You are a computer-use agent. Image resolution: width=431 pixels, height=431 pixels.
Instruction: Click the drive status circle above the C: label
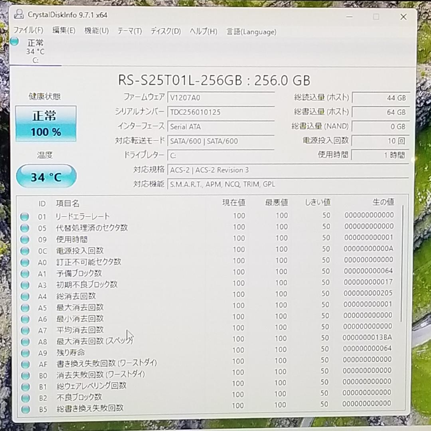pos(15,42)
